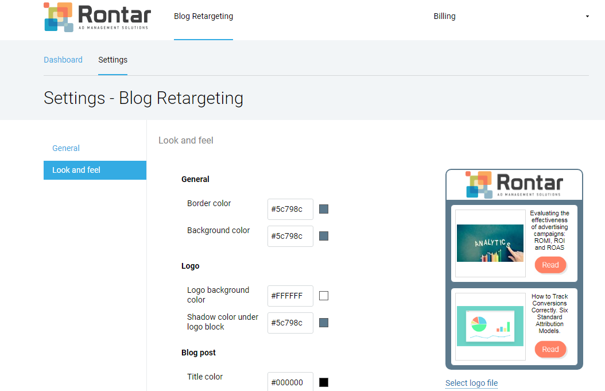The image size is (605, 391).
Task: Click Read button on the Evaluating effectiveness post
Action: coord(550,265)
